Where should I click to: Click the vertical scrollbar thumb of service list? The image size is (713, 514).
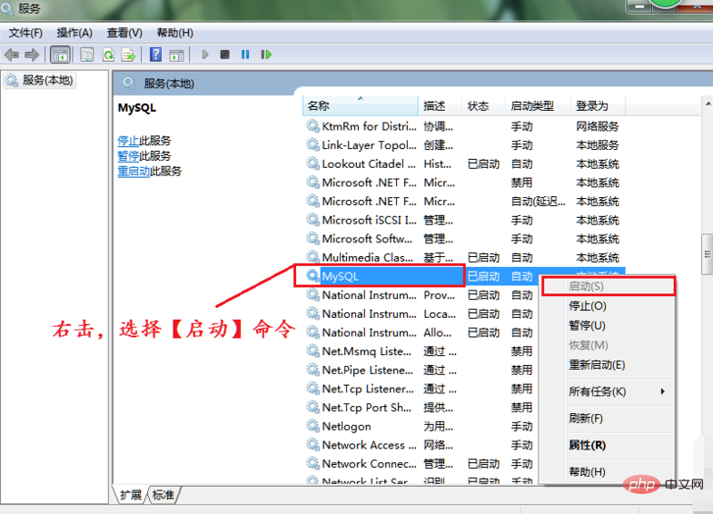coord(707,254)
